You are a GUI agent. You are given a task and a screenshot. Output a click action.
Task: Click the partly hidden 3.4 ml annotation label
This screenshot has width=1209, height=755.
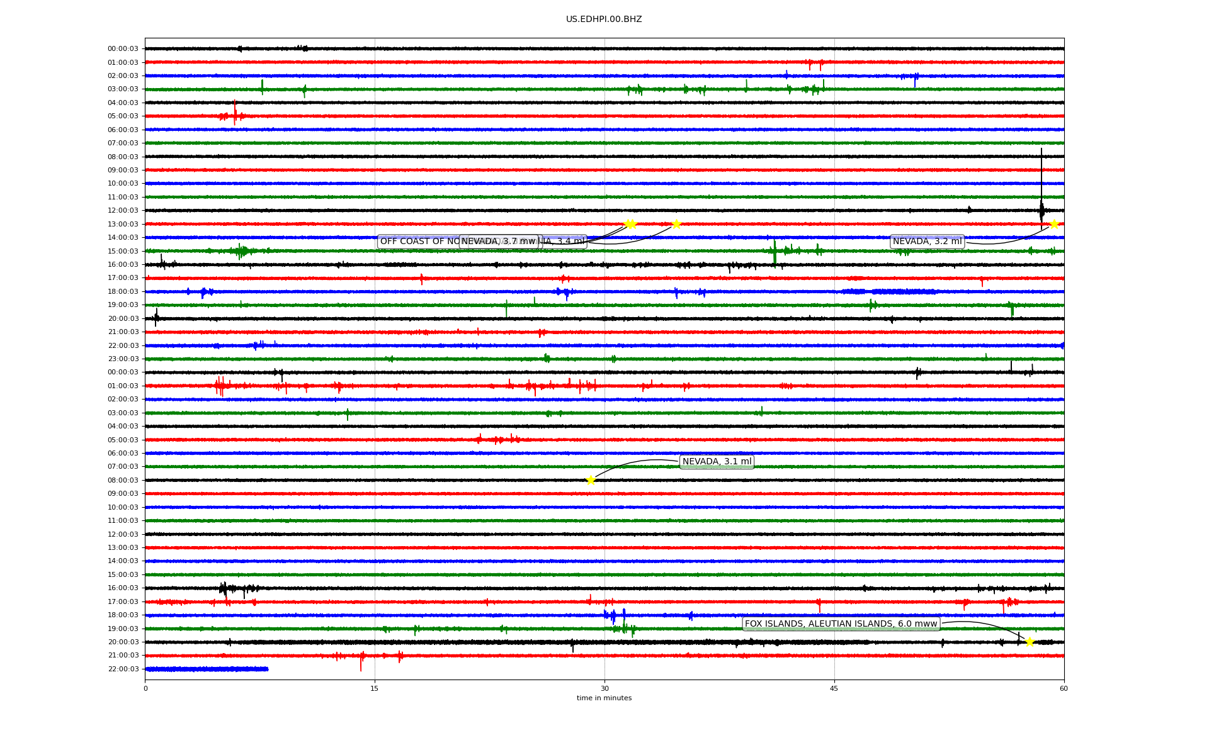(564, 242)
